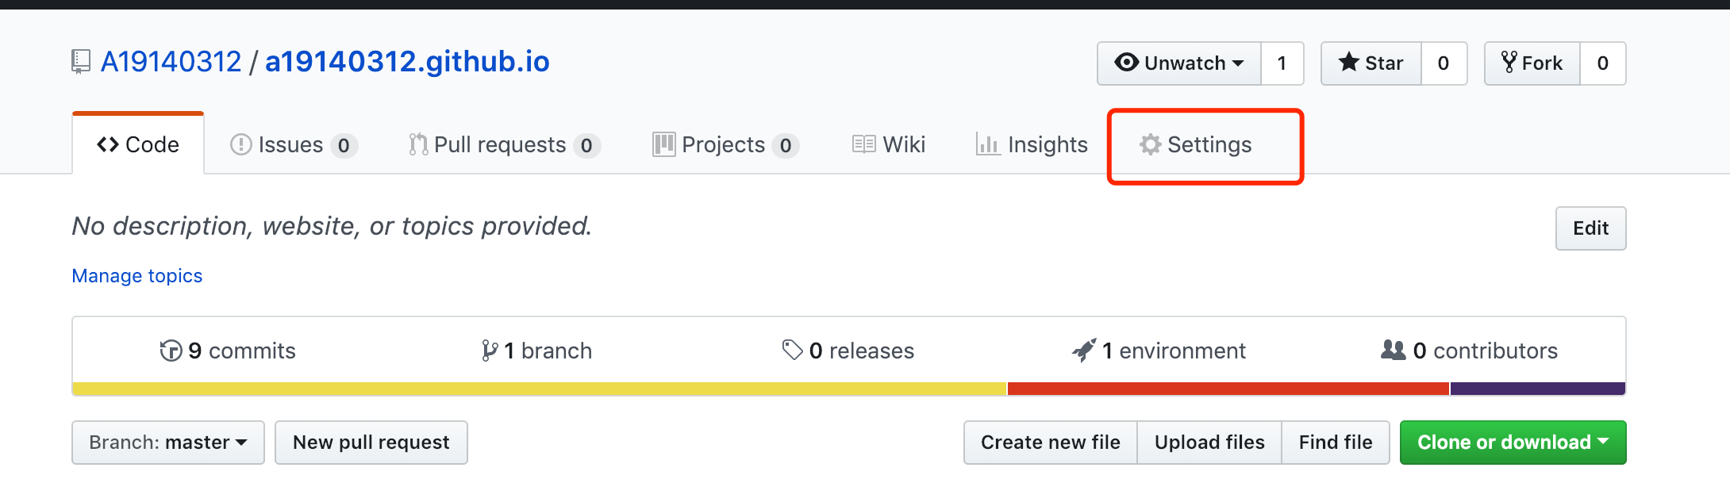1730x479 pixels.
Task: Expand the Branch: master dropdown
Action: point(168,443)
